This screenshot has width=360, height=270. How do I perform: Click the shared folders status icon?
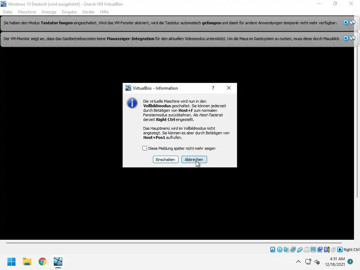coord(306,249)
